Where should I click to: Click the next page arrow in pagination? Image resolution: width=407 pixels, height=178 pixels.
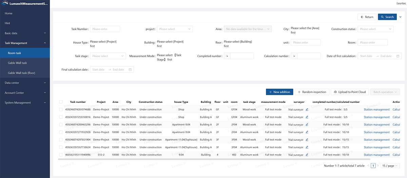pyautogui.click(x=378, y=166)
